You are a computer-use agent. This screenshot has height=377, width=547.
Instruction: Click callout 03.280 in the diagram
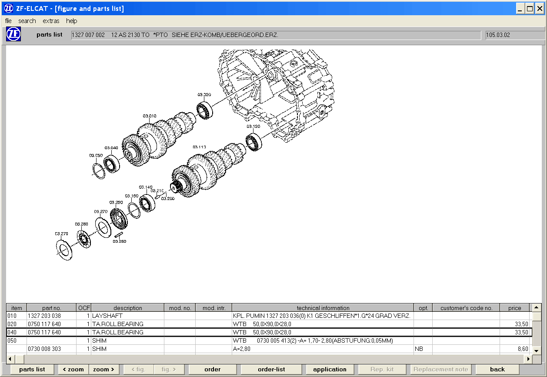pyautogui.click(x=81, y=224)
